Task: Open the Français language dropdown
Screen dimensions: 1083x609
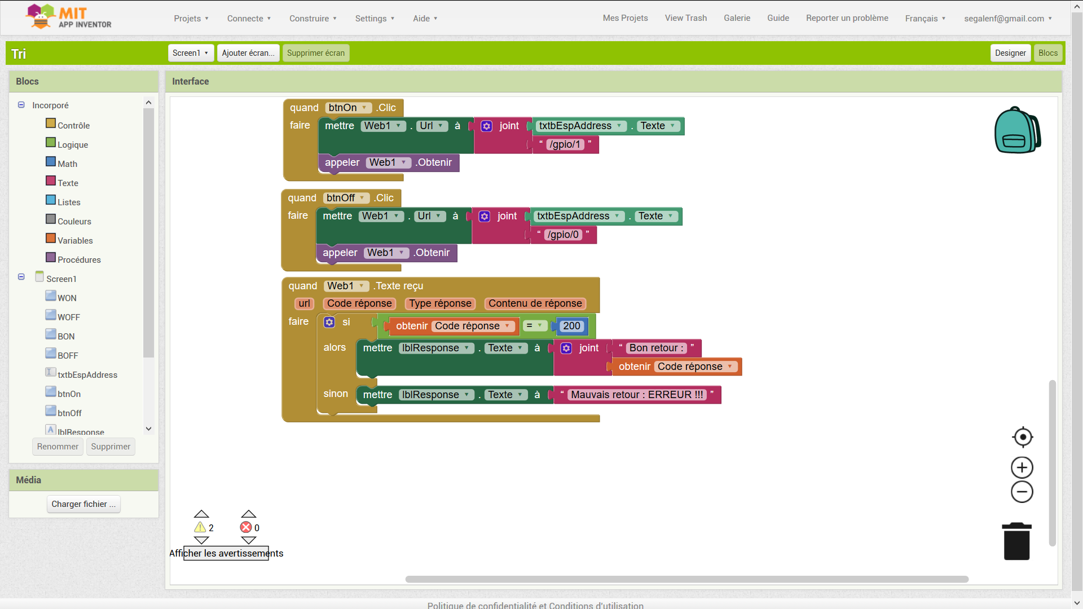Action: [x=925, y=19]
